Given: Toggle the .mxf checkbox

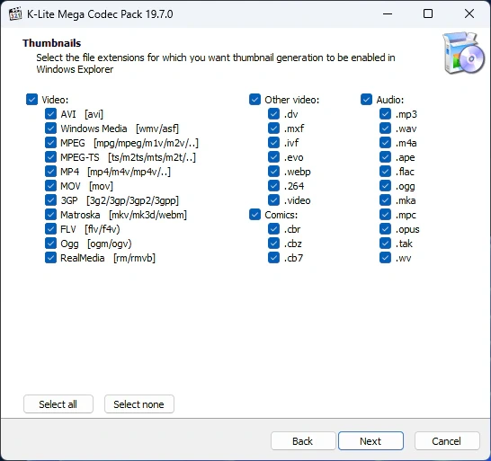Looking at the screenshot, I should (x=273, y=129).
